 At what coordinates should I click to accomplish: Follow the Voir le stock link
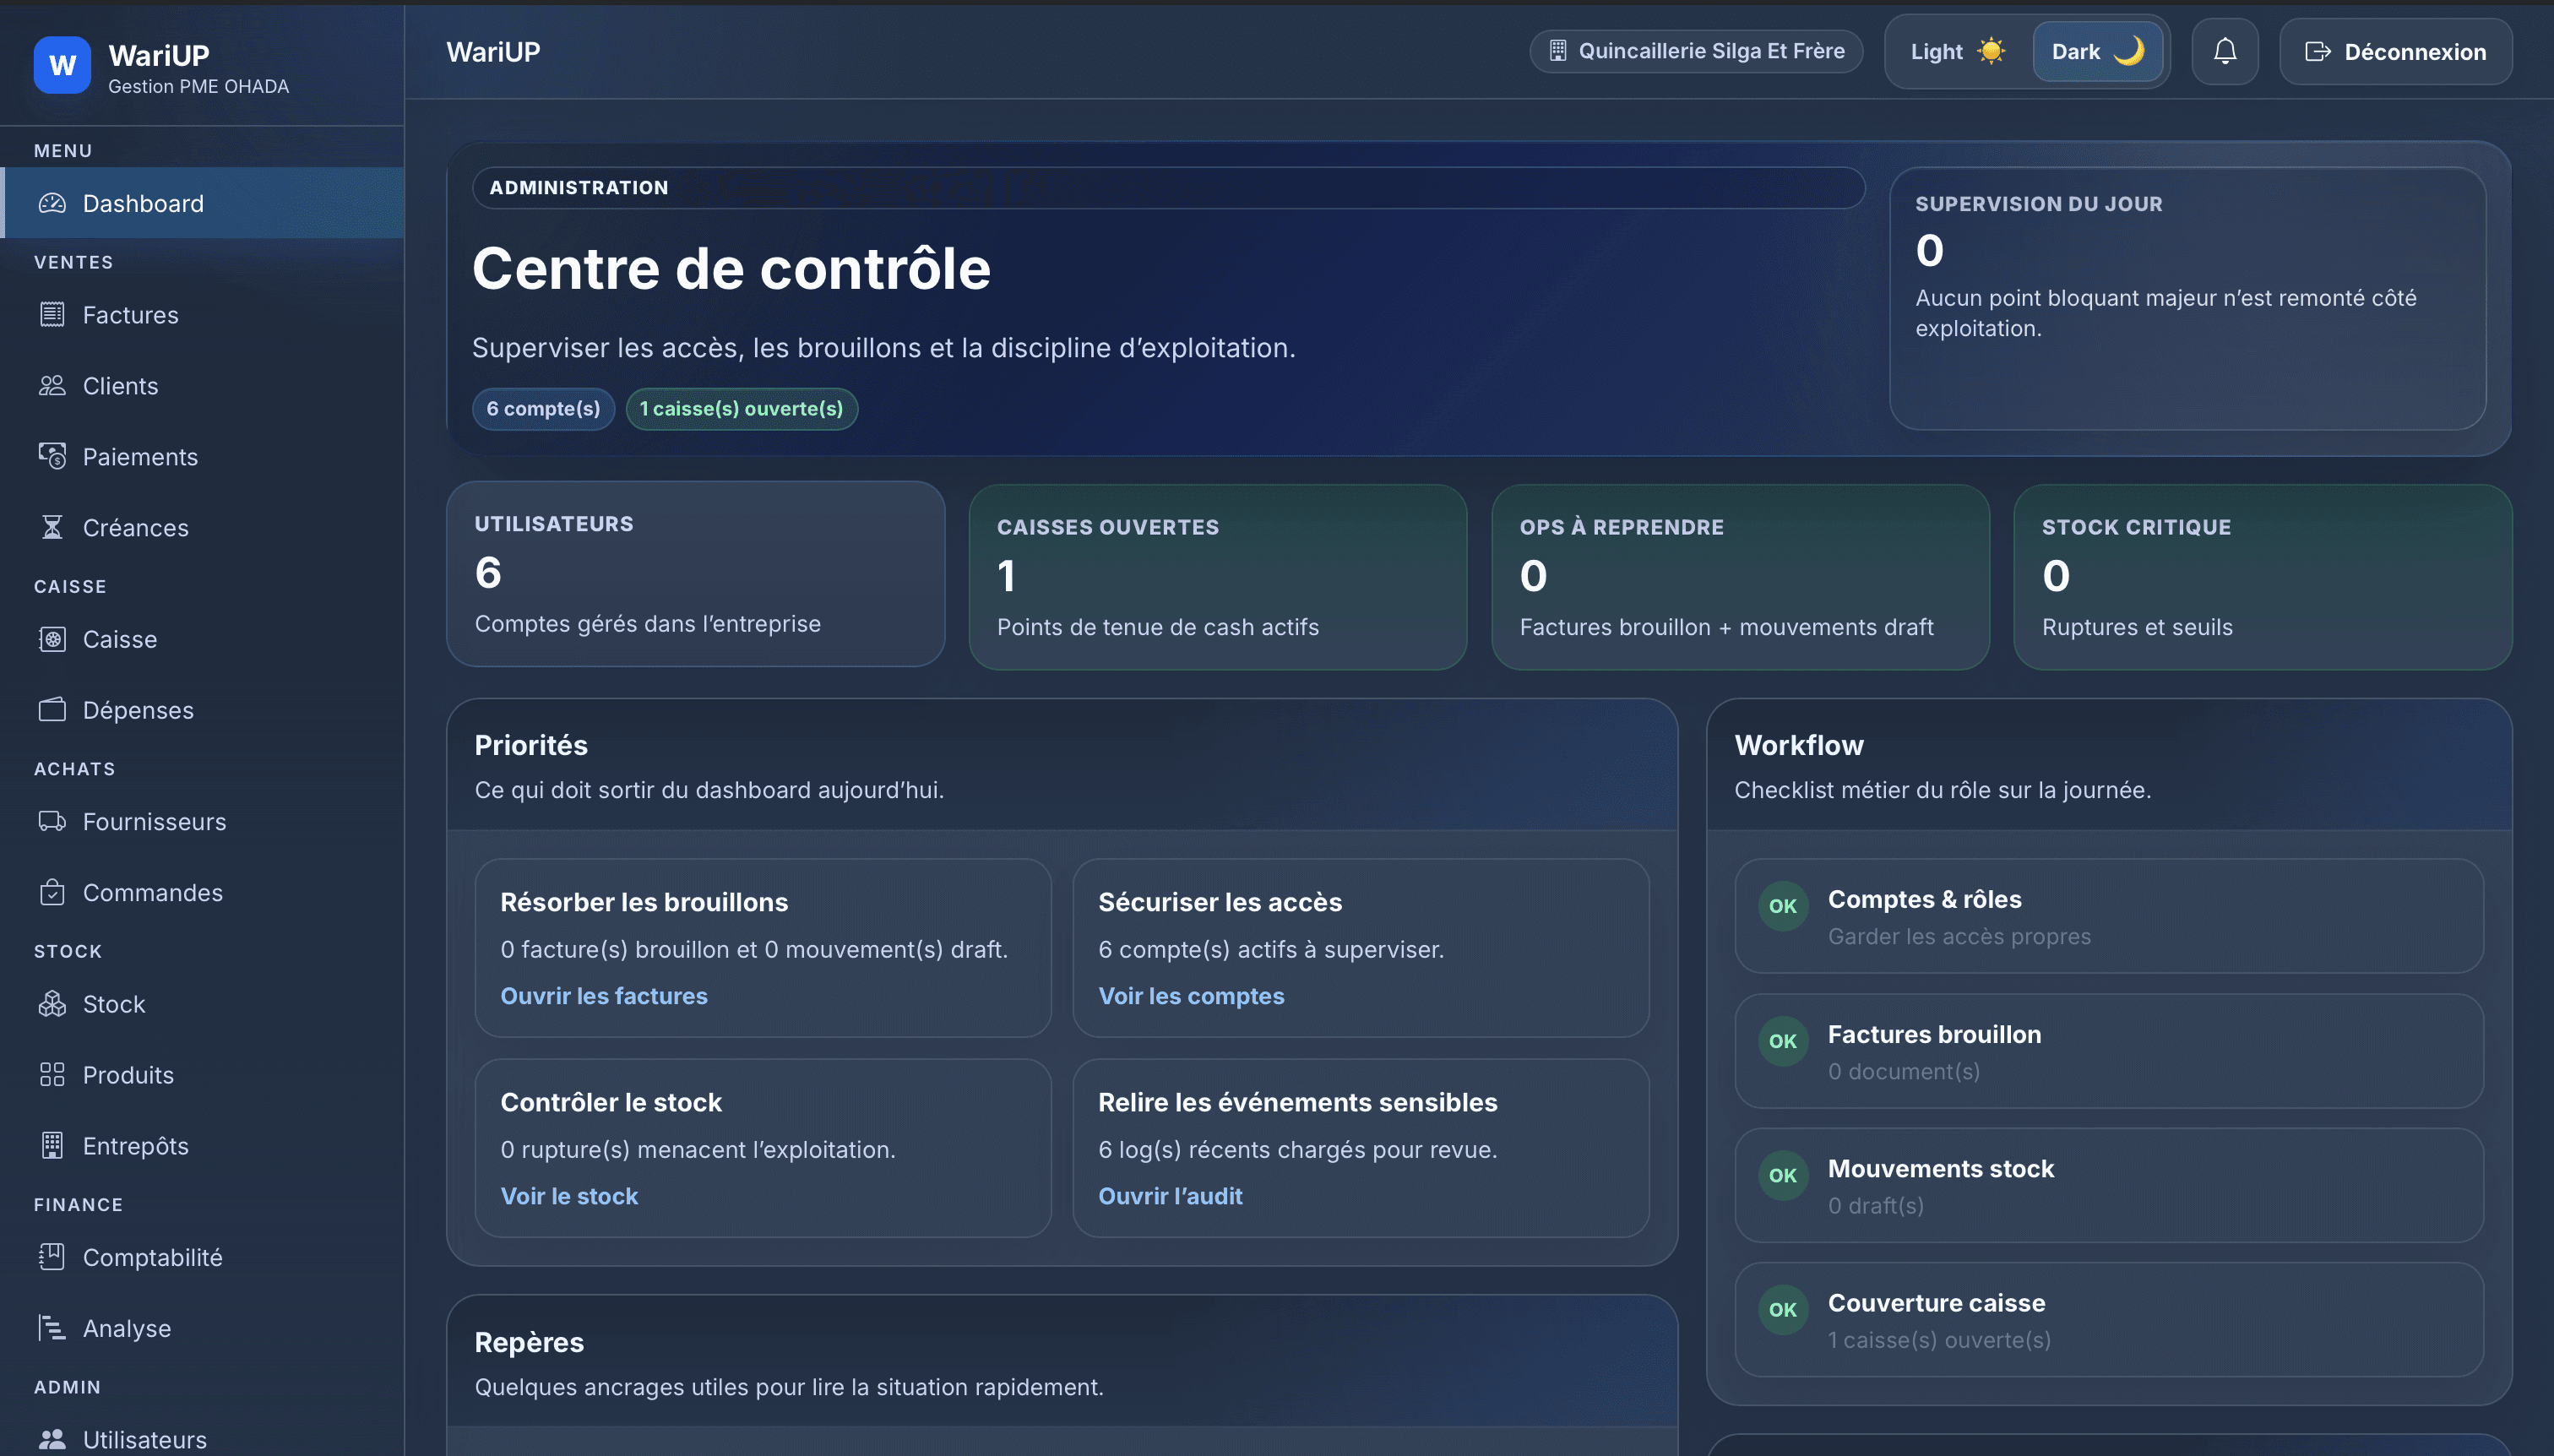[569, 1196]
